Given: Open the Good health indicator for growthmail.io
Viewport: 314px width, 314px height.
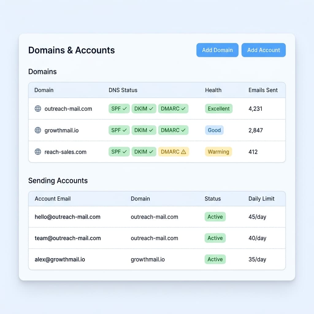Looking at the screenshot, I should [x=214, y=130].
